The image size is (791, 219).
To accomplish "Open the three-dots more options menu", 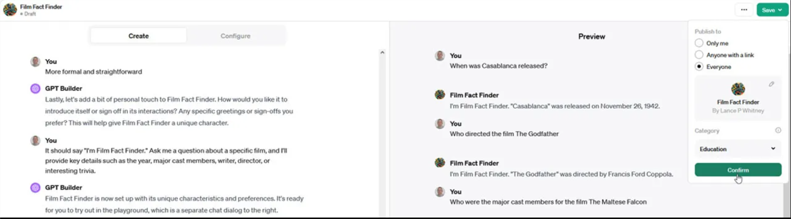I will point(744,10).
